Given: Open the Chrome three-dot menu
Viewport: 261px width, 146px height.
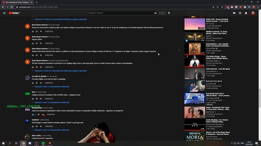Looking at the screenshot, I should (258, 7).
